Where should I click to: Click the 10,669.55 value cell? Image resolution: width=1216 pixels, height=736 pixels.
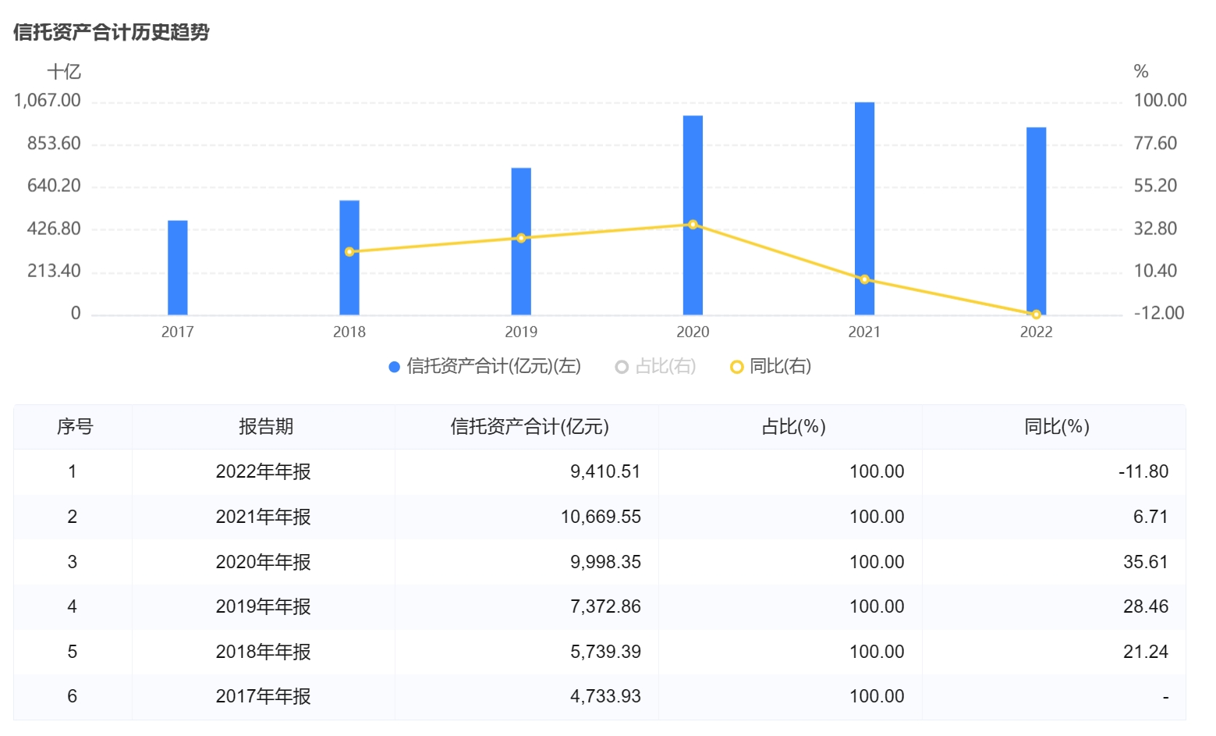(601, 517)
